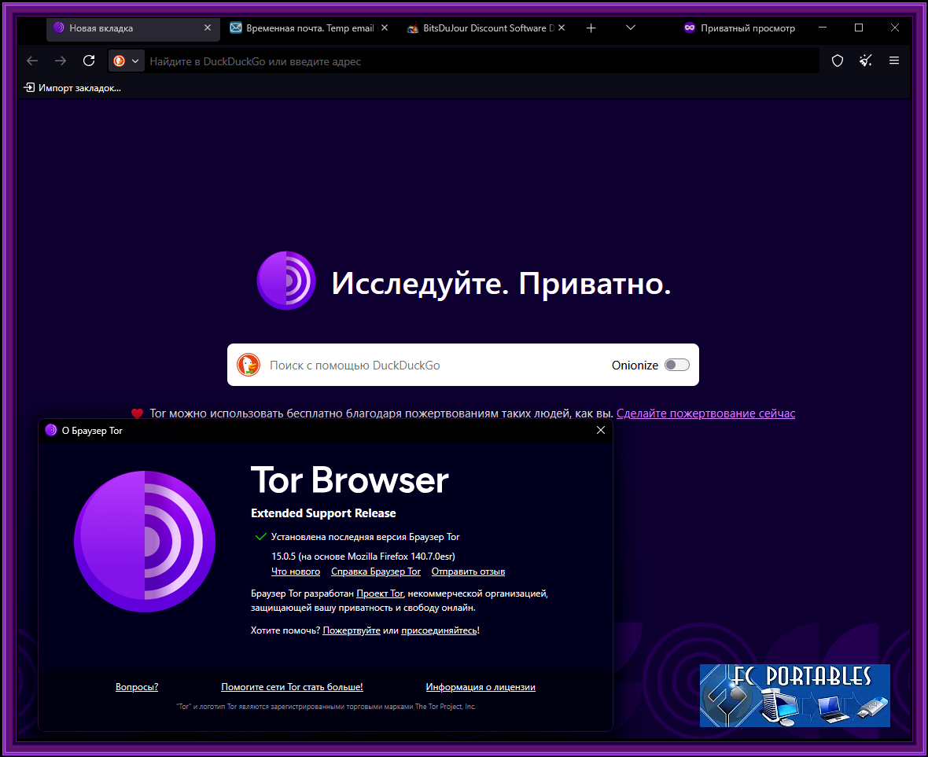Open Что нового link in about dialog
The height and width of the screenshot is (757, 928).
[296, 571]
